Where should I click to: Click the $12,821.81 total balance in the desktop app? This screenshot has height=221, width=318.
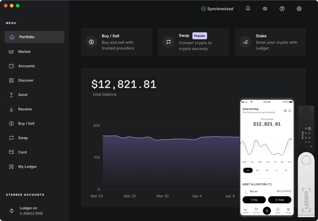pos(124,84)
